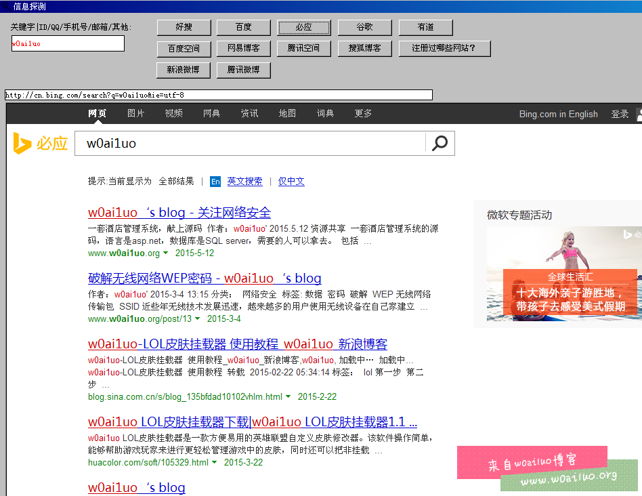This screenshot has width=642, height=496.
Task: Click the 登录 link
Action: (x=620, y=115)
